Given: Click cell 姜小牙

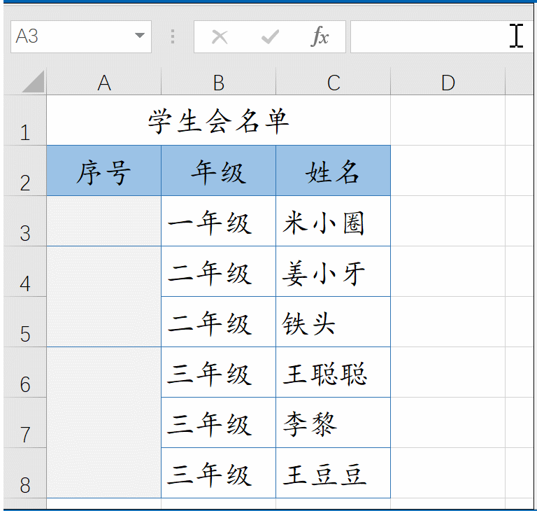Looking at the screenshot, I should pos(334,272).
